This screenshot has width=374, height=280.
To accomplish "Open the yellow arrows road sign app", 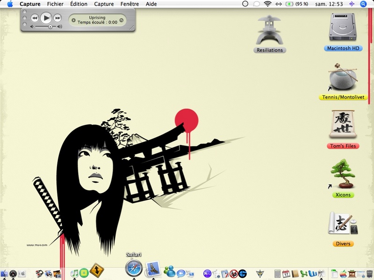I will point(97,270).
